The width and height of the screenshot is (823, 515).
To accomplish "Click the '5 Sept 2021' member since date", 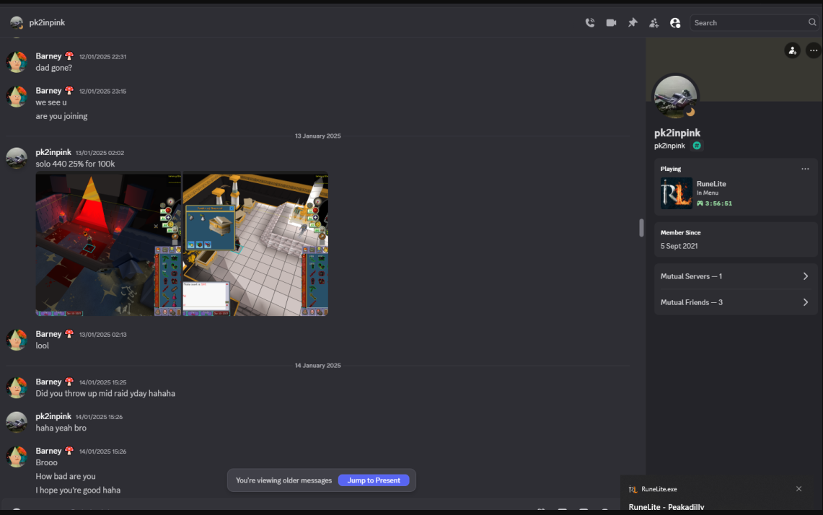I will point(679,246).
